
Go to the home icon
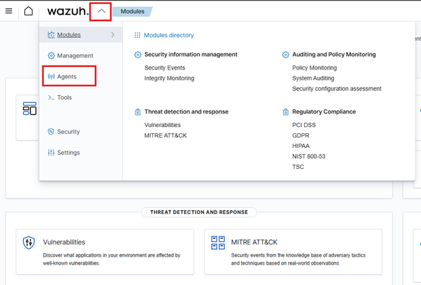point(28,11)
